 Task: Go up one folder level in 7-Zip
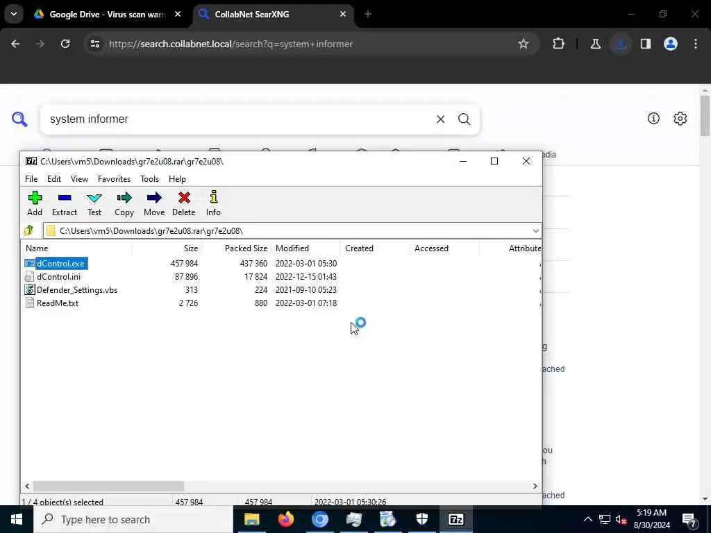[29, 230]
